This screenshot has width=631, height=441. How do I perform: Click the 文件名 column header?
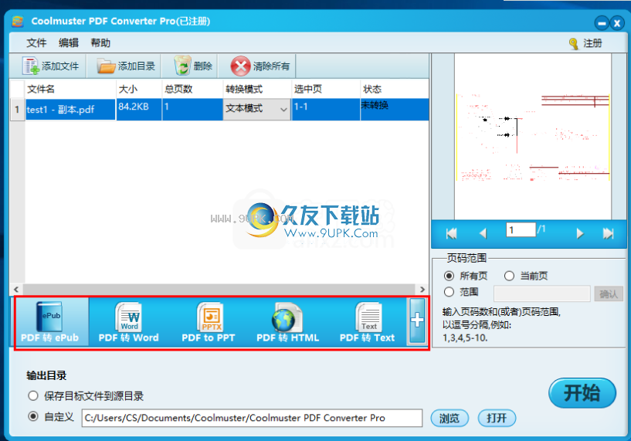[x=70, y=89]
